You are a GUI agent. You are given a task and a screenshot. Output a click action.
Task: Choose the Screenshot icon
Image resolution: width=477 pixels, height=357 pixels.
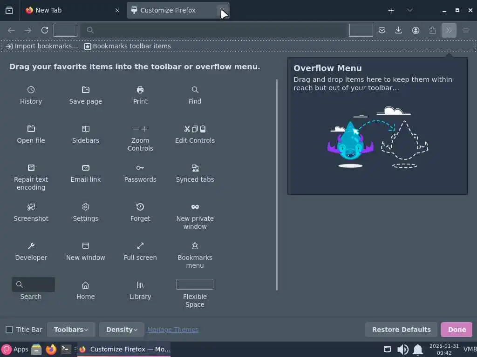point(31,207)
